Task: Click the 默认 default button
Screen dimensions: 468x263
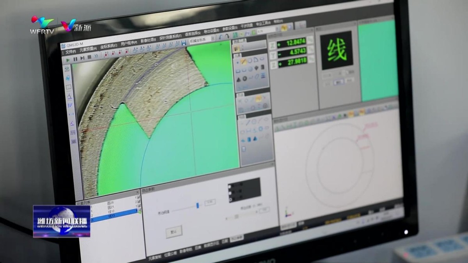Action: point(174,232)
